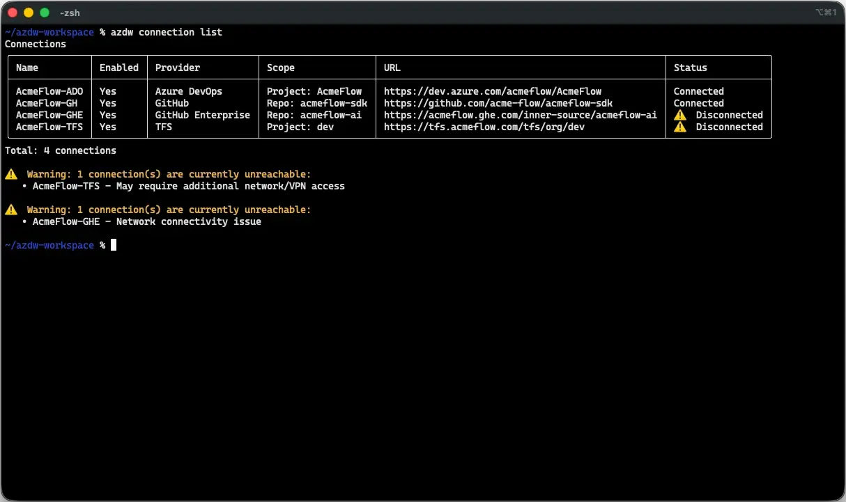
Task: Click the Yes enabled value for AcmeFlow-ADO
Action: [108, 91]
